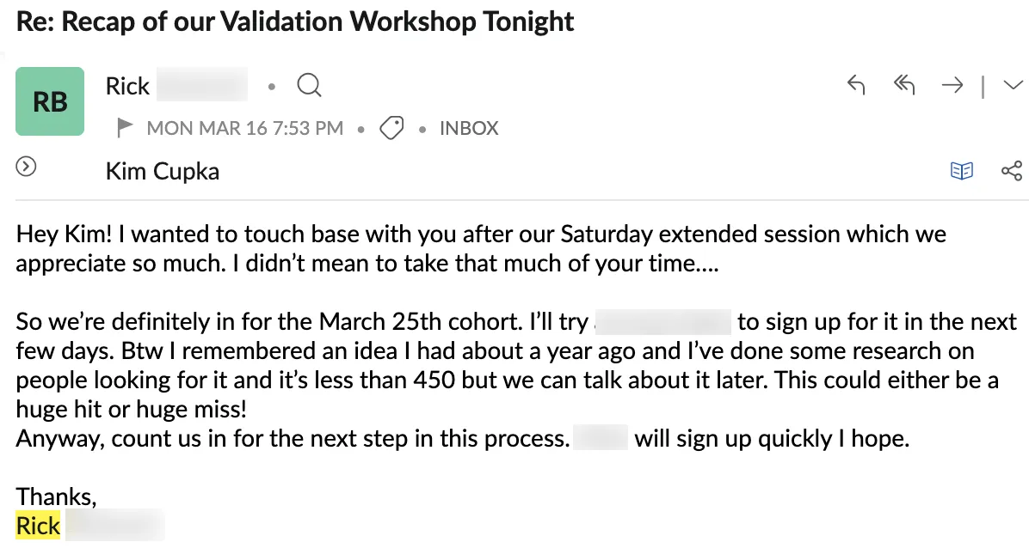Click the MON MAR 16 7:53 PM timestamp
This screenshot has height=548, width=1029.
(244, 129)
